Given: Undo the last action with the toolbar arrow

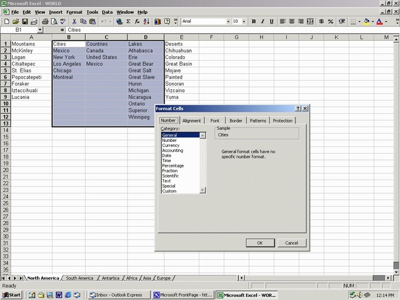Looking at the screenshot, I should pos(104,21).
